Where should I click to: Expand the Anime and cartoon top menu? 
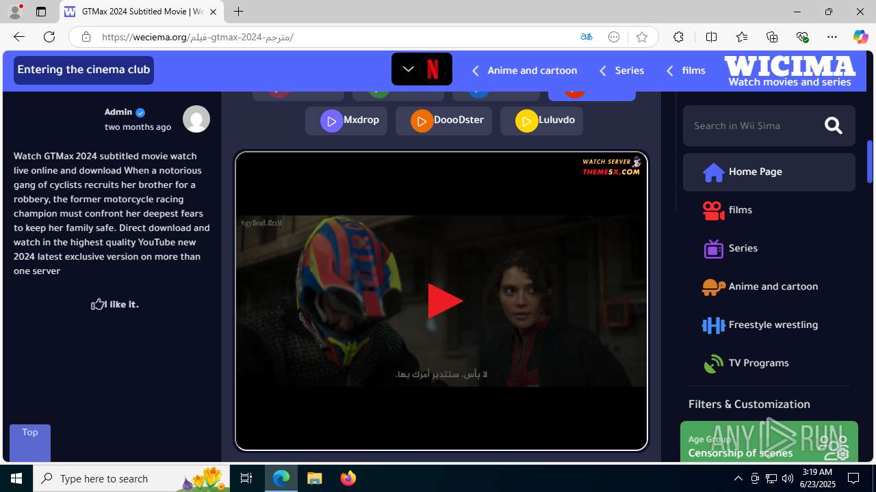[x=524, y=70]
